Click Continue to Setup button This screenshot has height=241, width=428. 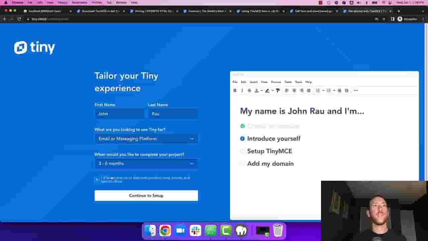[x=146, y=195]
